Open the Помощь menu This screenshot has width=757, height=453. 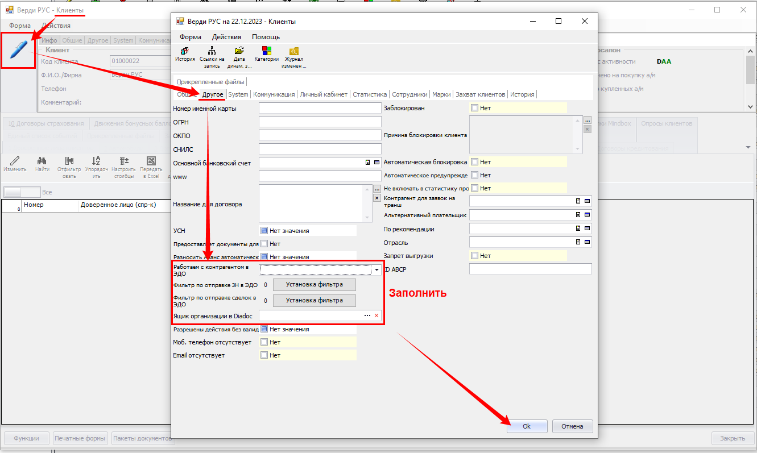[266, 37]
